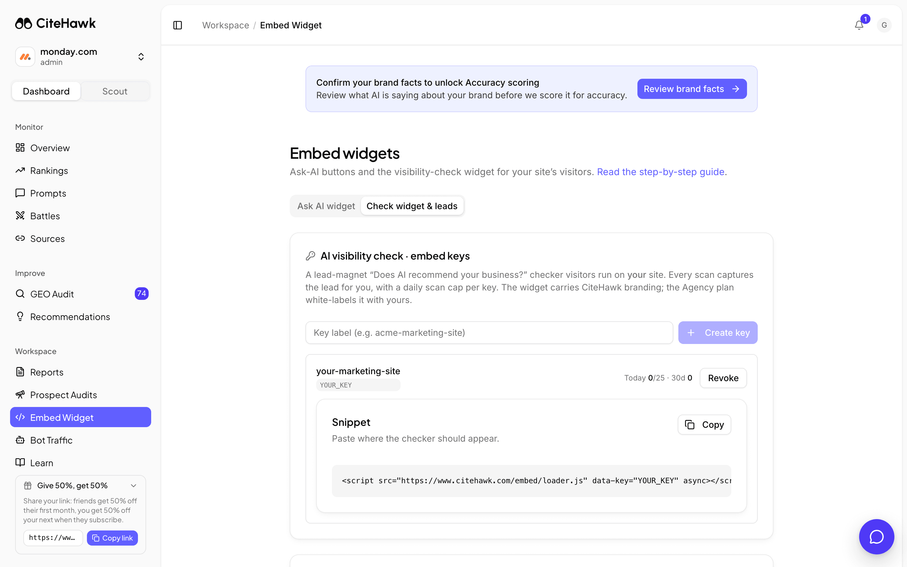Click the Overview grid icon
907x567 pixels.
[x=20, y=147]
